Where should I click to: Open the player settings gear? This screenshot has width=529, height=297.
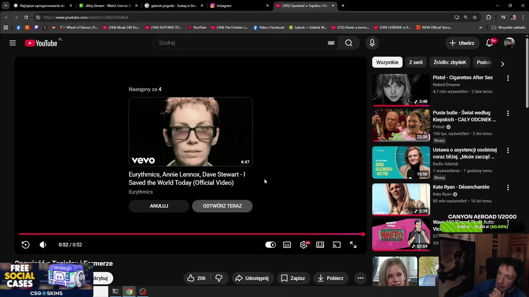point(304,245)
